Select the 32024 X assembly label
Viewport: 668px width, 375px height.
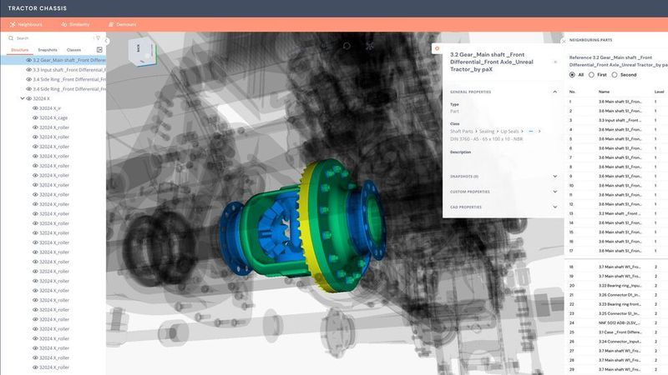41,98
